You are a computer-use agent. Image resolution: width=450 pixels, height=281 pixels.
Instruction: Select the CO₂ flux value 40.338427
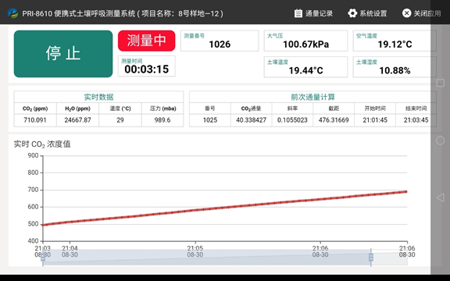(251, 120)
